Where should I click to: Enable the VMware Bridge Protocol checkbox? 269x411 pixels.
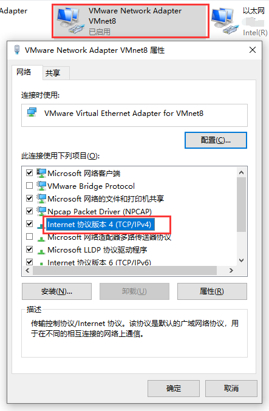click(x=29, y=186)
